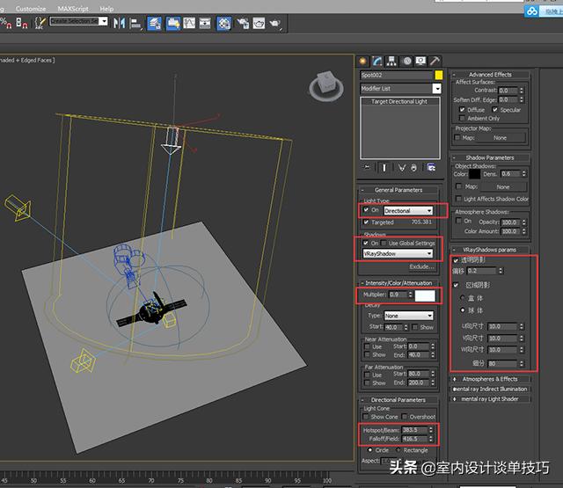Toggle Show End Result icon
Image resolution: width=563 pixels, height=488 pixels.
(384, 168)
